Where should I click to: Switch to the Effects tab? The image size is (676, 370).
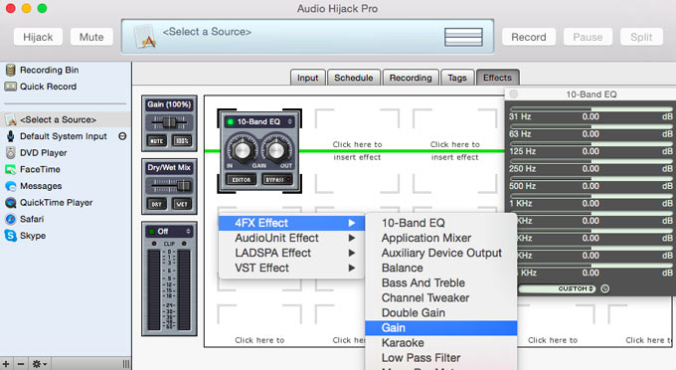click(x=497, y=78)
